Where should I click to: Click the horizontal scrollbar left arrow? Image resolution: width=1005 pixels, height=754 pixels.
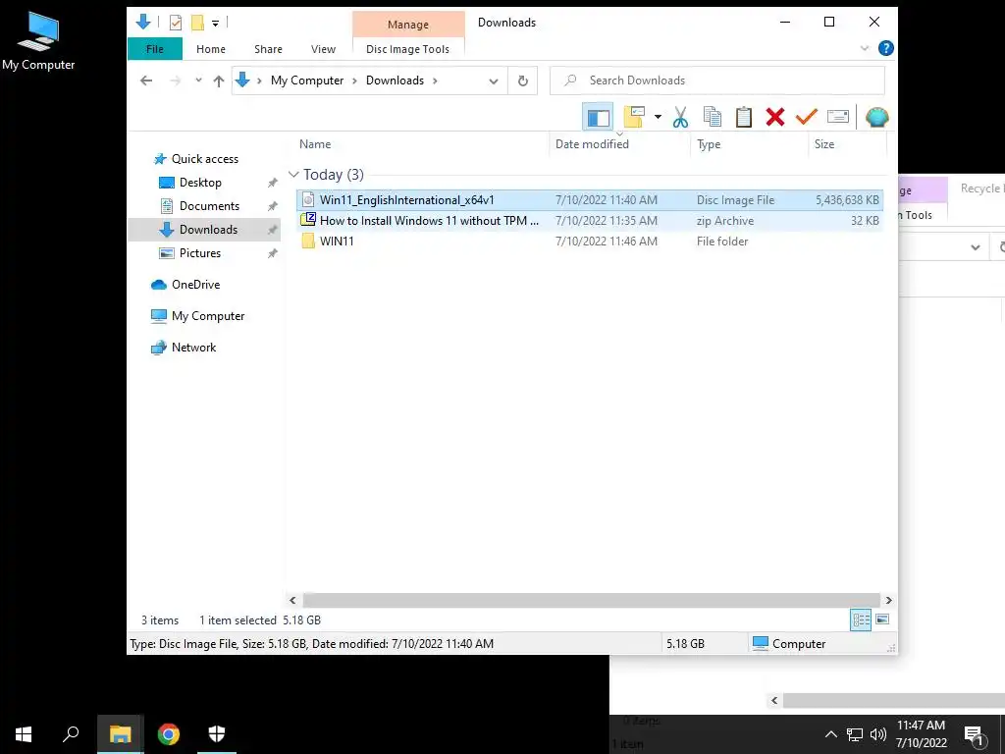point(292,601)
